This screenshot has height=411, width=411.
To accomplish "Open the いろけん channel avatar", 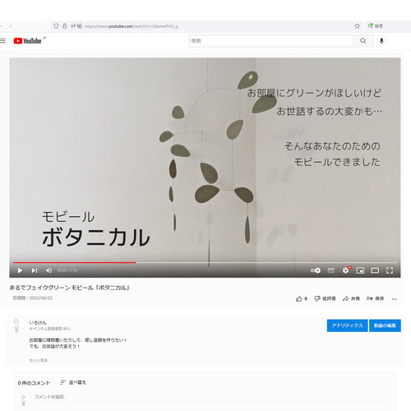I will point(16,326).
